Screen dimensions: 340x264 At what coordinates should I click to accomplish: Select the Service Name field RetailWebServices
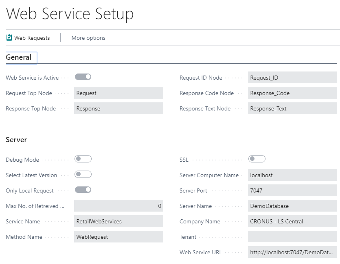(x=118, y=221)
